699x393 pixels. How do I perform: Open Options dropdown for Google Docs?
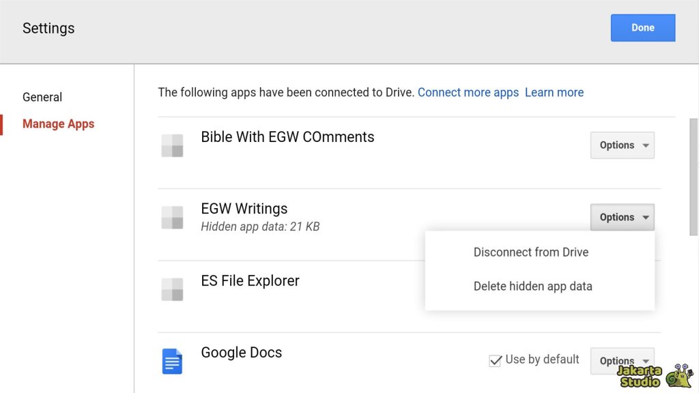pos(623,361)
